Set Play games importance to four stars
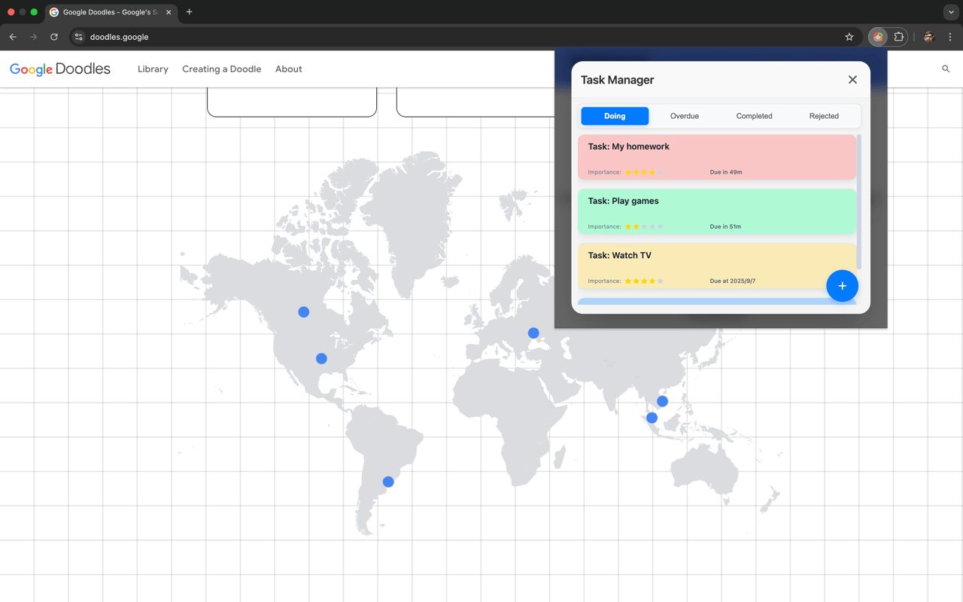 652,227
